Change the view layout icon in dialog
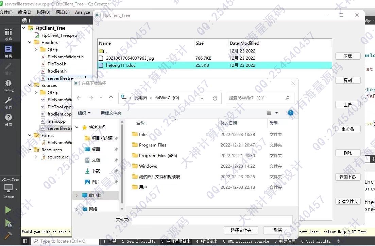The width and height of the screenshot is (375, 246). tap(269, 113)
